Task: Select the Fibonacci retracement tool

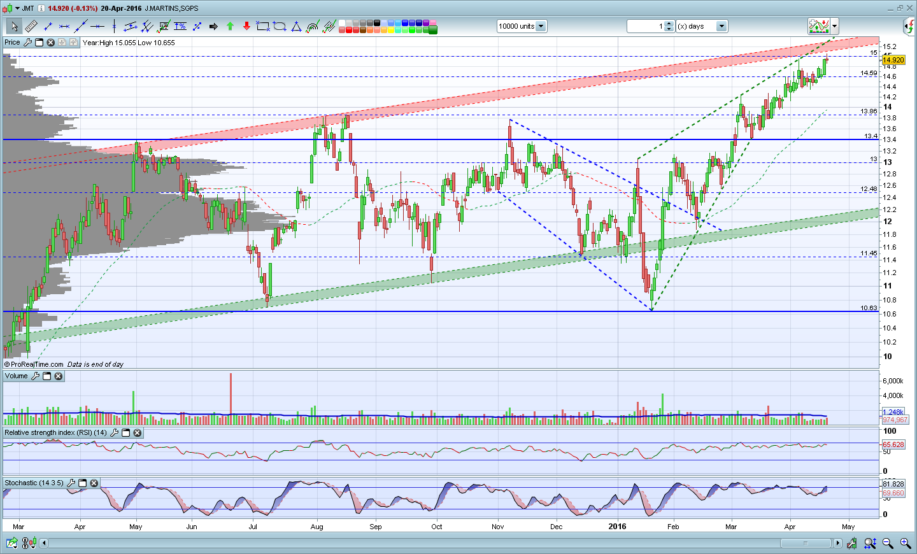Action: pos(164,26)
